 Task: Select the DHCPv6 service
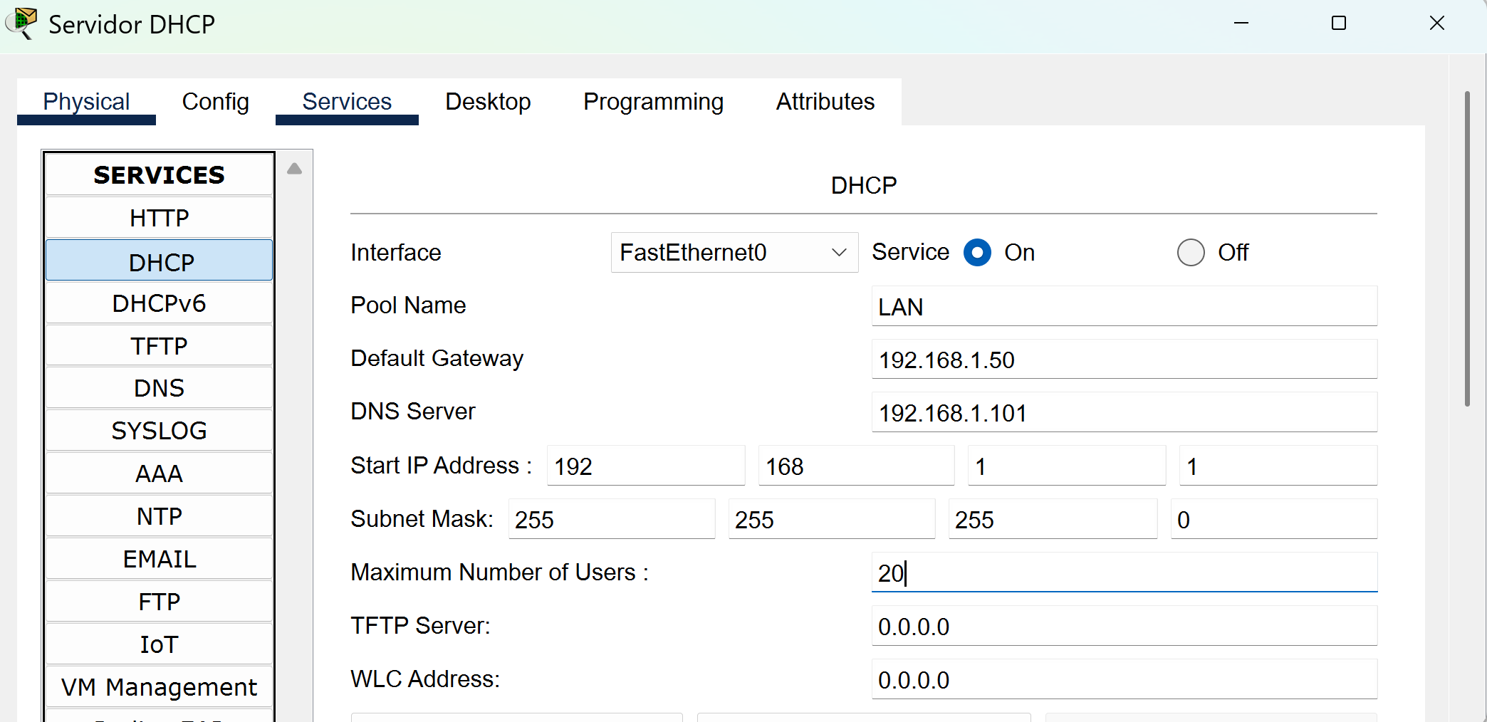[x=159, y=303]
